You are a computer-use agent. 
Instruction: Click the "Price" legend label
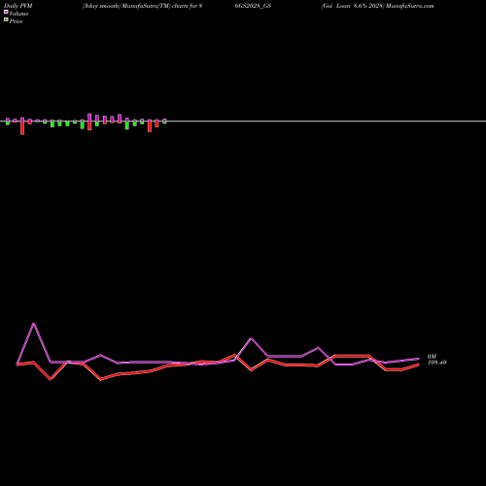pyautogui.click(x=16, y=21)
